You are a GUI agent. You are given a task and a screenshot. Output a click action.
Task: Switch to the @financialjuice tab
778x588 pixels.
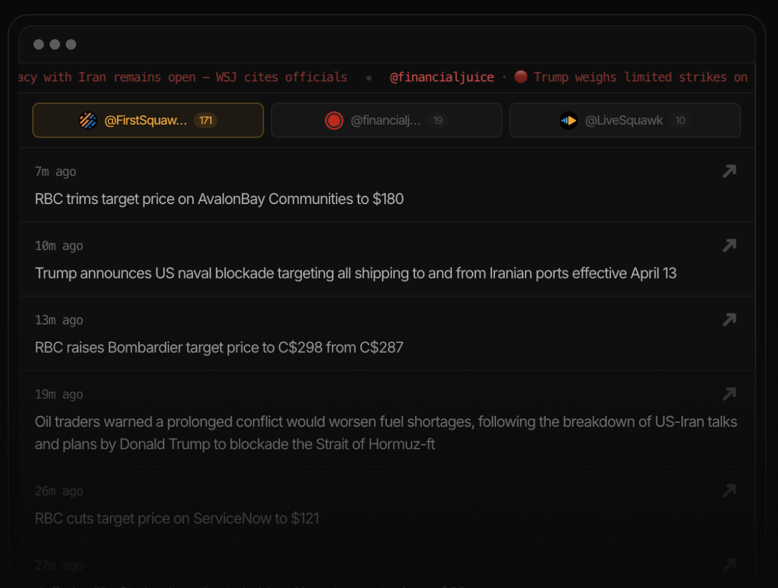click(x=386, y=120)
